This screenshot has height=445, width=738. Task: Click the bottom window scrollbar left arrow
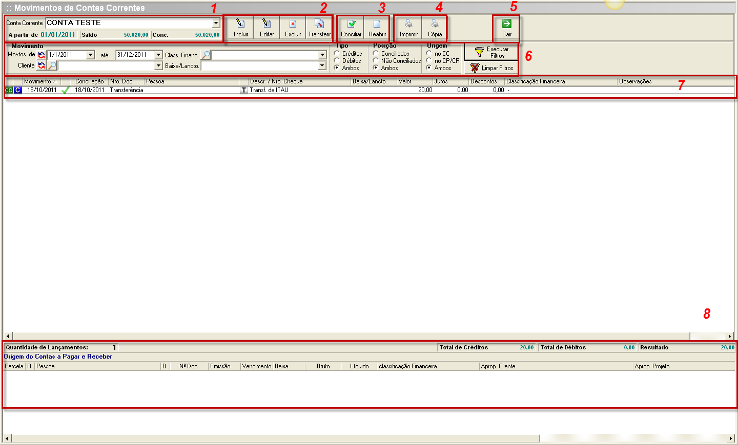7,439
